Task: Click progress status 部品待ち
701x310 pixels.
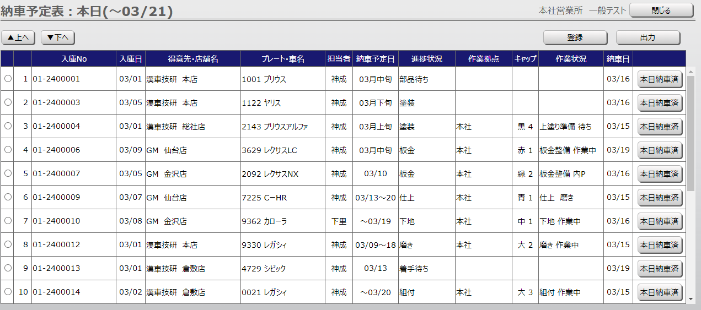Action: point(414,79)
